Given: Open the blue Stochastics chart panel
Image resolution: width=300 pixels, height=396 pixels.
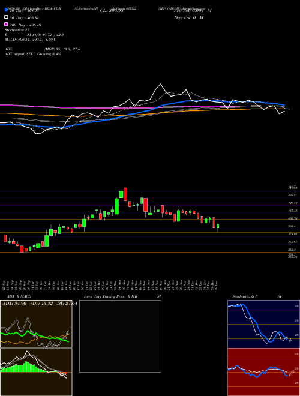Looking at the screenshot, I should (x=263, y=324).
